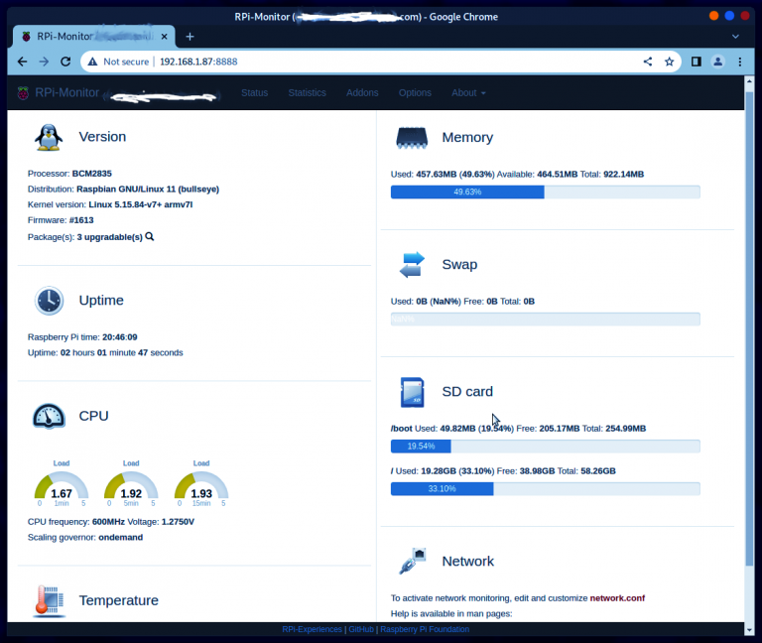Click the scrollbar up arrow
This screenshot has width=762, height=643.
click(749, 81)
